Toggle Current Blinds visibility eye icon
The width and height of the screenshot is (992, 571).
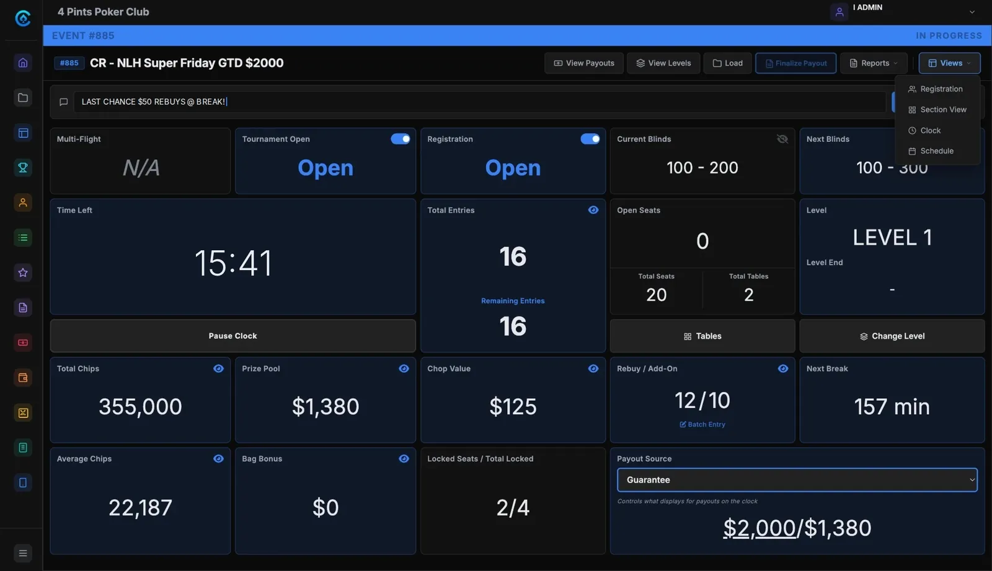click(x=782, y=139)
